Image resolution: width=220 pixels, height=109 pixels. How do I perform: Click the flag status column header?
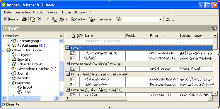click(x=82, y=36)
